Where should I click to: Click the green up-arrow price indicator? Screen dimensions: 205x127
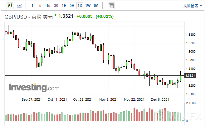(56, 15)
